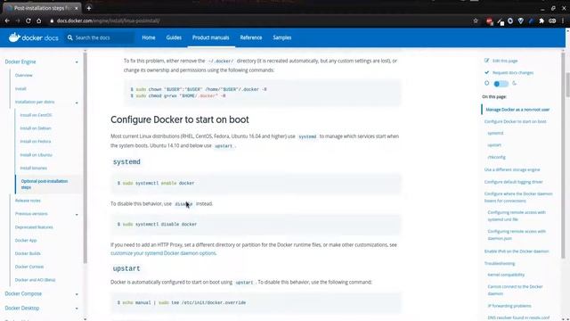Open the pencil extension with white badge
Viewport: 570px width, 321px height.
click(x=501, y=21)
